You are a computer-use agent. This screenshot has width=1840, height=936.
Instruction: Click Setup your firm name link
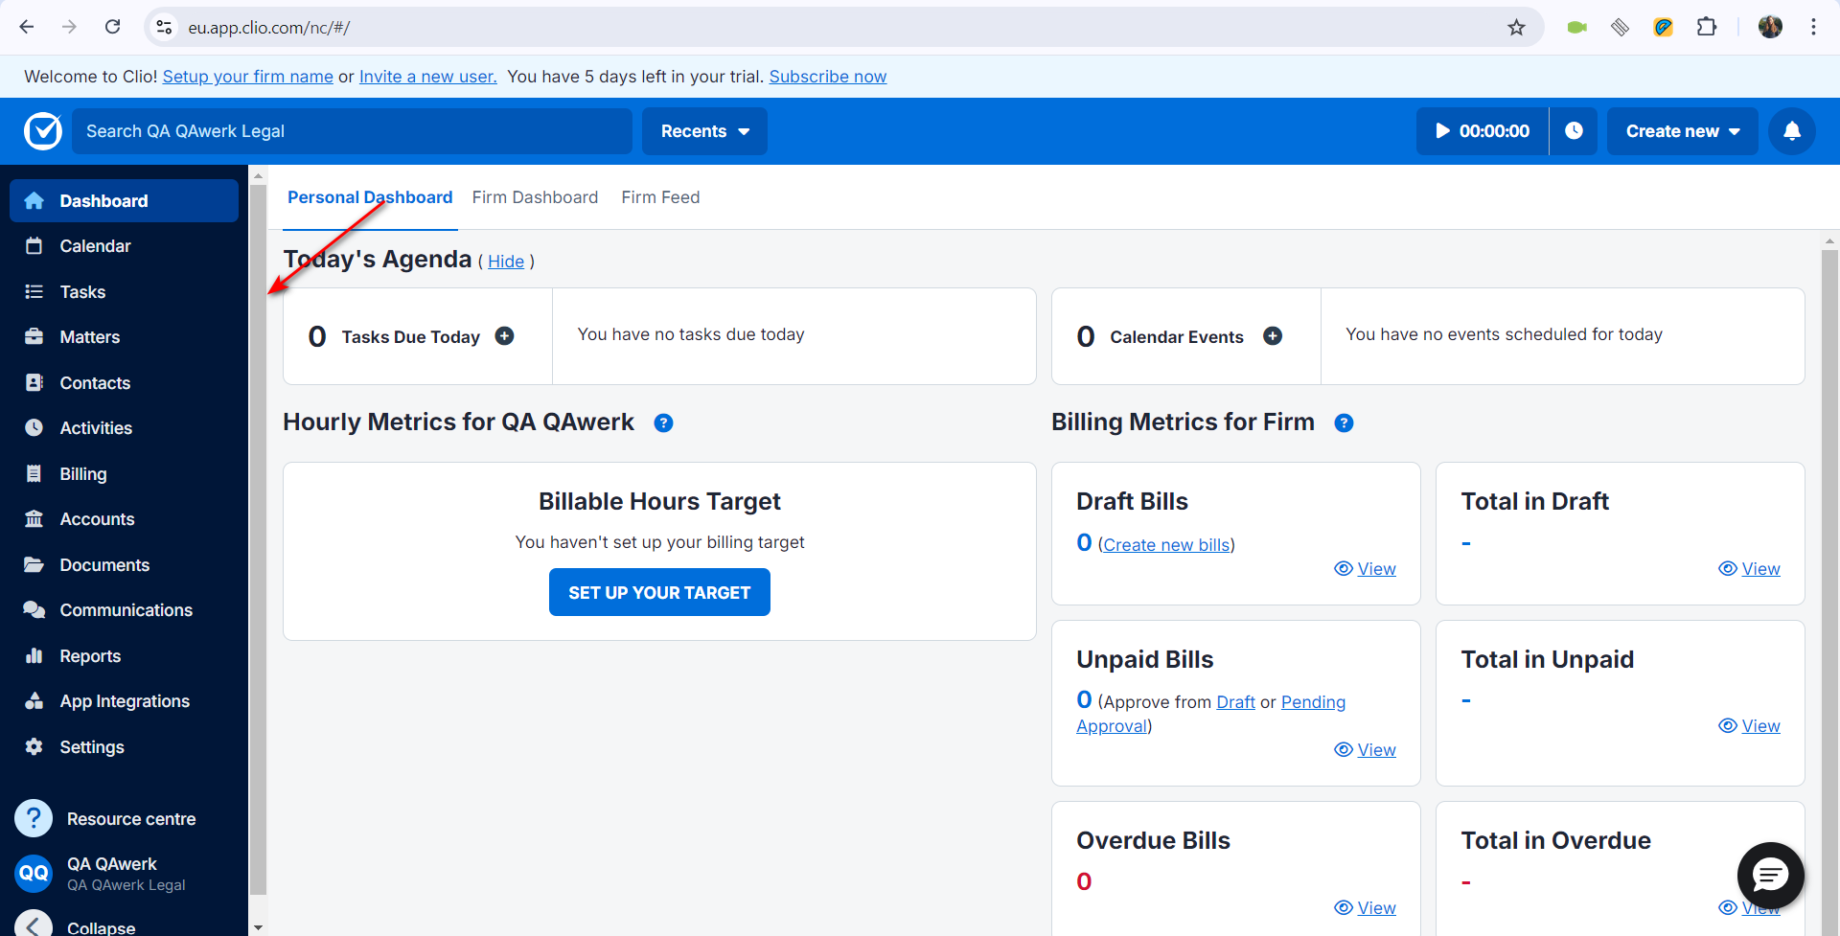click(248, 77)
